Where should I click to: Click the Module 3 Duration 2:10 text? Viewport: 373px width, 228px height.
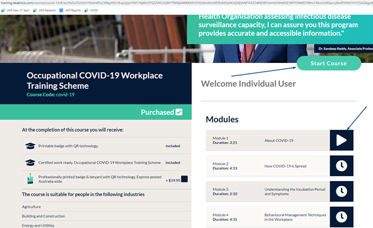(x=225, y=192)
